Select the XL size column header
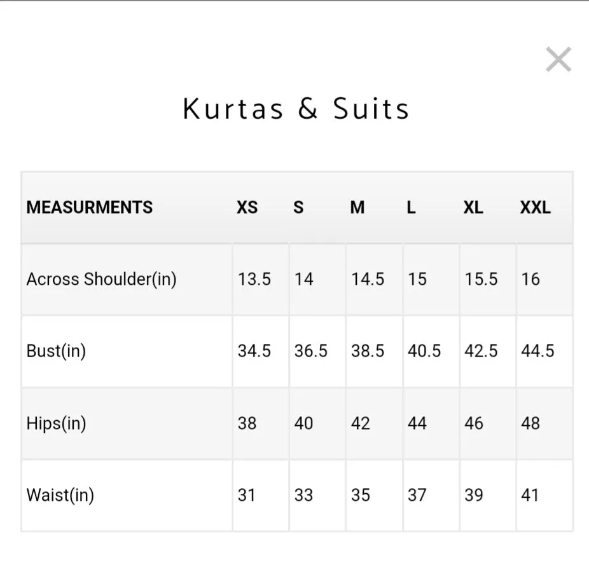 tap(473, 207)
